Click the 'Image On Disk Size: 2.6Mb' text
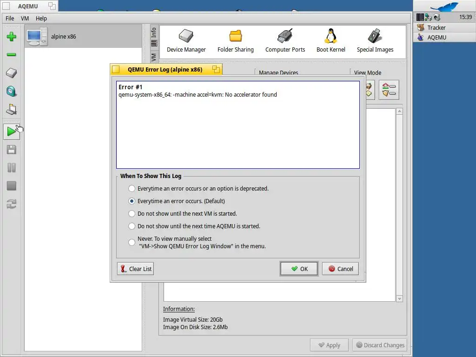476x357 pixels. [x=195, y=327]
